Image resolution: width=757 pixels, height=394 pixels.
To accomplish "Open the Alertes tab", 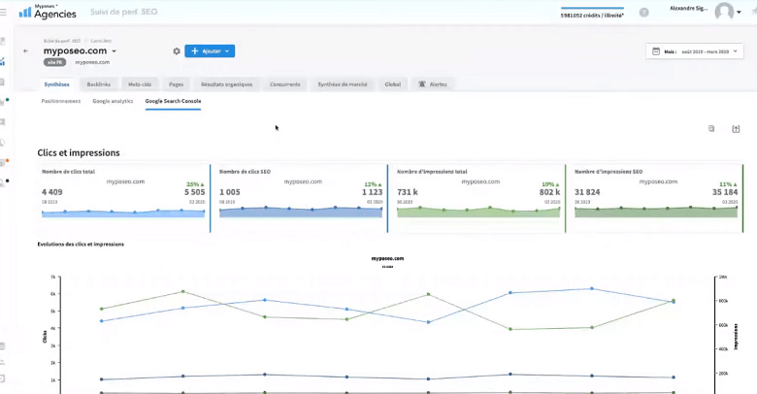I will point(433,84).
